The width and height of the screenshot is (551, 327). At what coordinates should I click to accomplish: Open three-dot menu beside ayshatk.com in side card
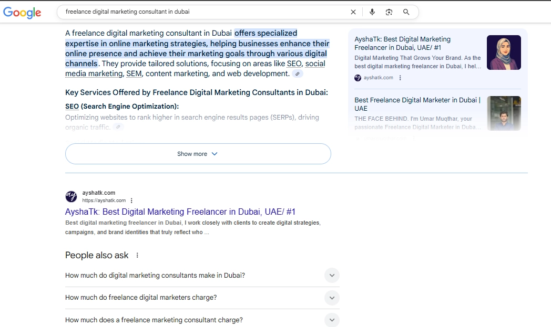pyautogui.click(x=400, y=78)
